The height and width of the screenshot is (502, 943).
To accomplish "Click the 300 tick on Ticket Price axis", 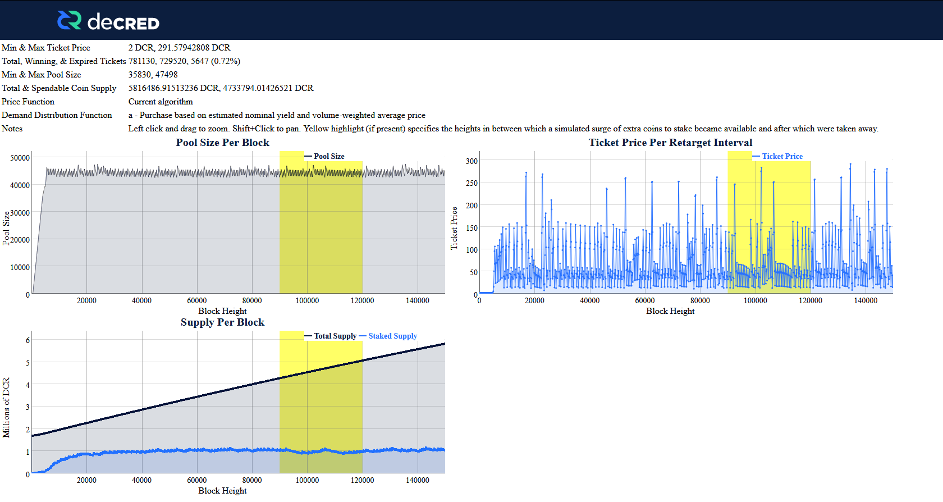I will point(472,161).
